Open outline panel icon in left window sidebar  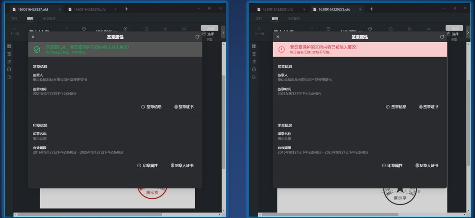point(9,54)
